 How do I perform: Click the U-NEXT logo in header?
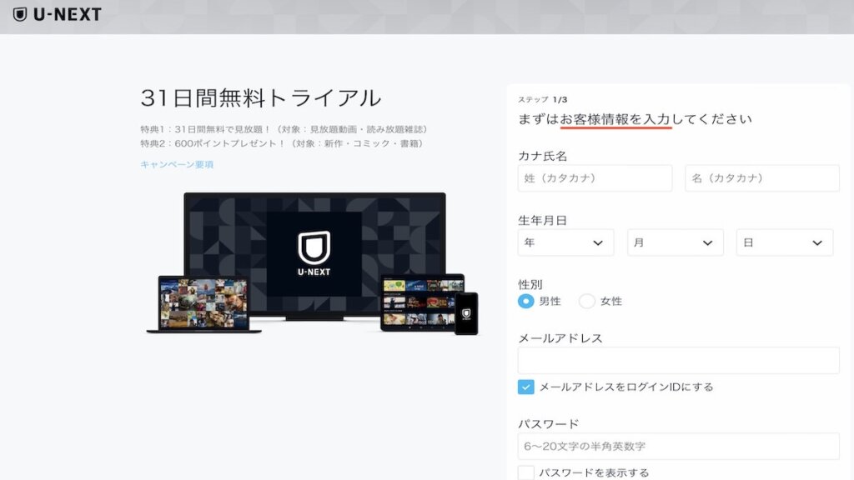(x=58, y=14)
